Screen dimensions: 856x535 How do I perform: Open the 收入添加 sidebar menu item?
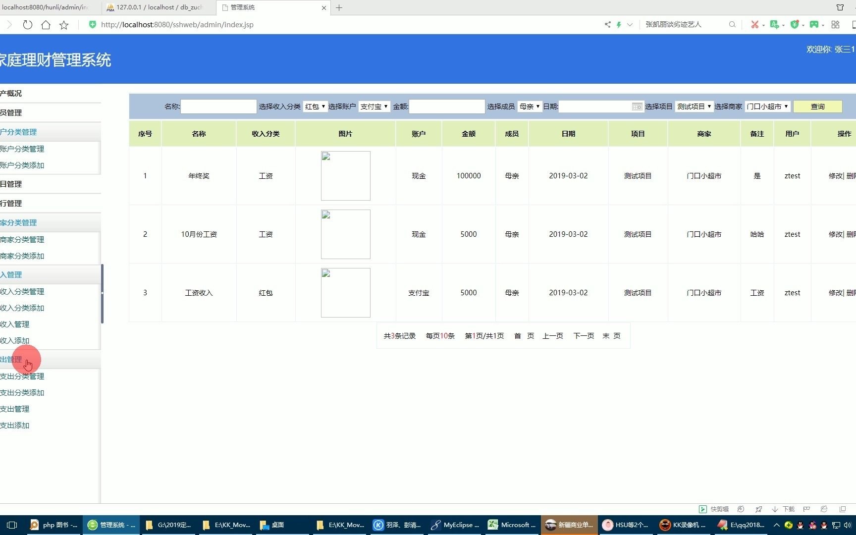click(15, 340)
